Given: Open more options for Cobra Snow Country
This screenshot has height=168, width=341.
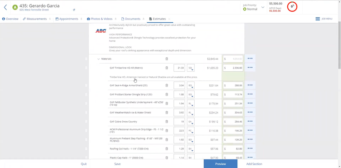Looking at the screenshot, I should click(x=250, y=121).
